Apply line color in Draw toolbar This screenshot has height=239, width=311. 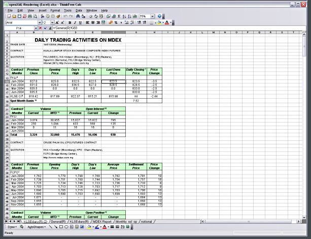click(x=97, y=227)
